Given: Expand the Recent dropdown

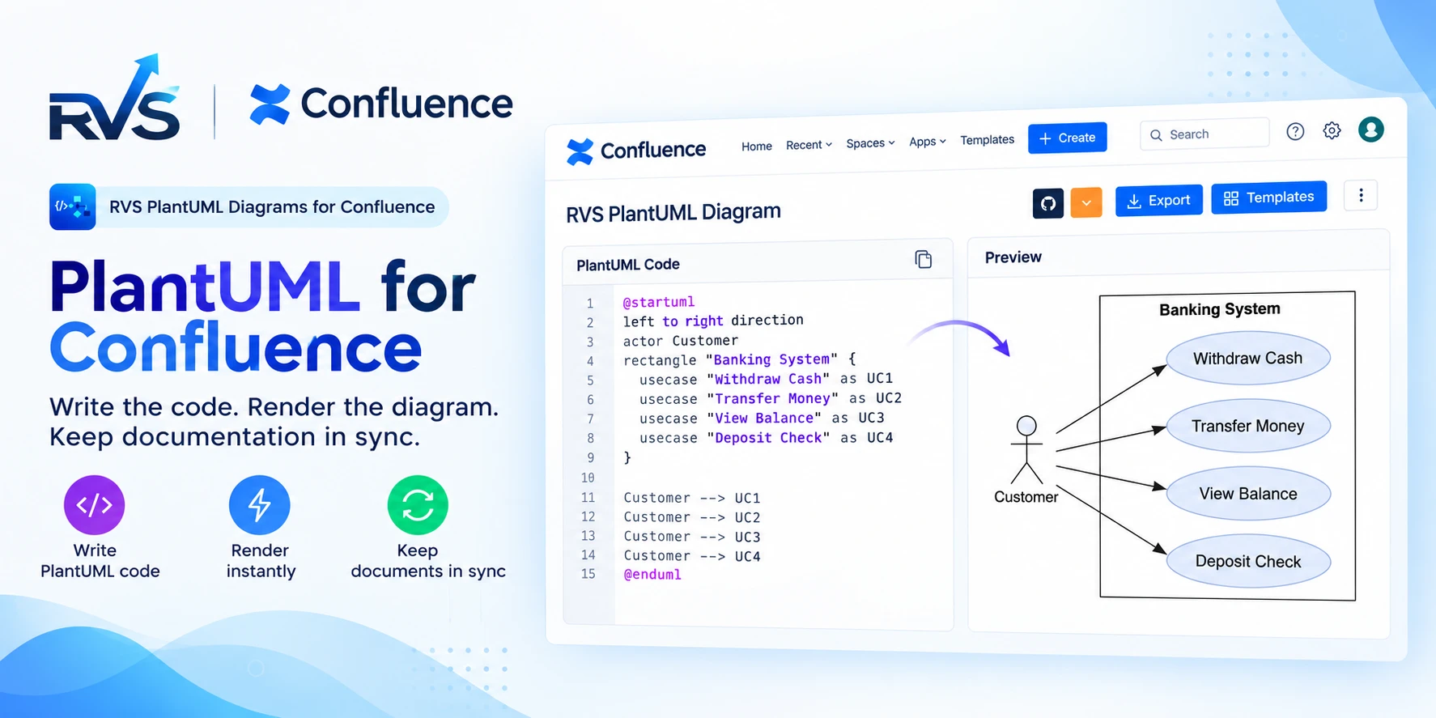Looking at the screenshot, I should coord(809,145).
